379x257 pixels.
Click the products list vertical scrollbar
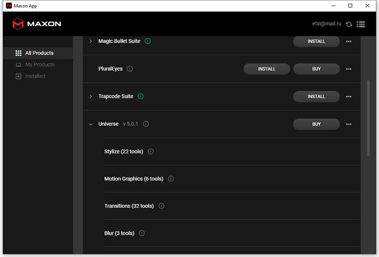coord(368,118)
